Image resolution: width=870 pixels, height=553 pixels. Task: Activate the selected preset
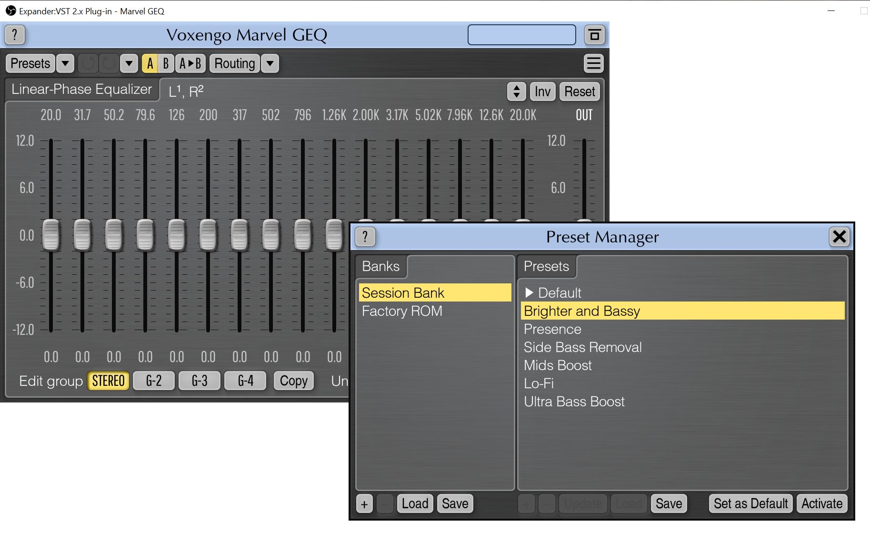pyautogui.click(x=822, y=504)
